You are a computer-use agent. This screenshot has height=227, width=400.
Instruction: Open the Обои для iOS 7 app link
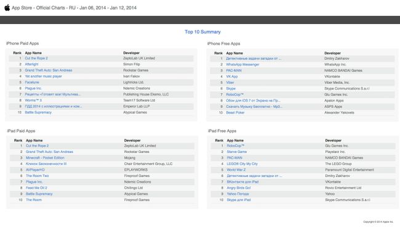click(x=253, y=101)
